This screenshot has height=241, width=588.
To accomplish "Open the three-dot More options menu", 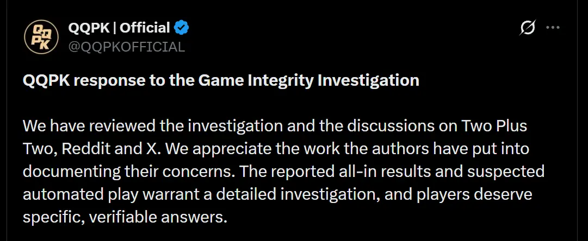I will (553, 28).
